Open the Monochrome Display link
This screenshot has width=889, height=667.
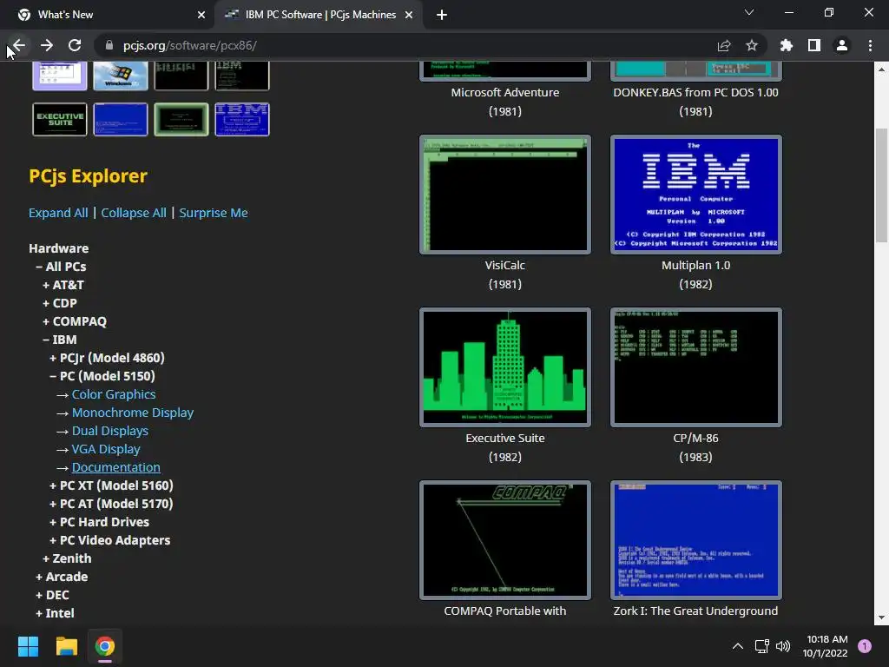tap(133, 413)
